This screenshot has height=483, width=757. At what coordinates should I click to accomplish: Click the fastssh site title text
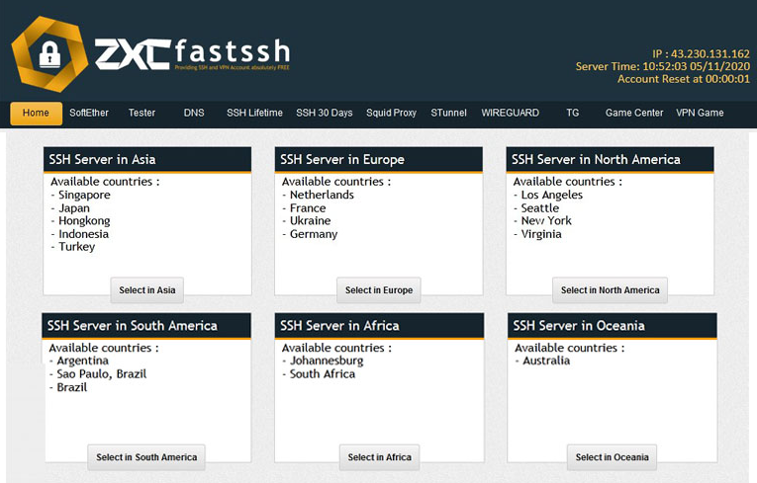pos(233,51)
